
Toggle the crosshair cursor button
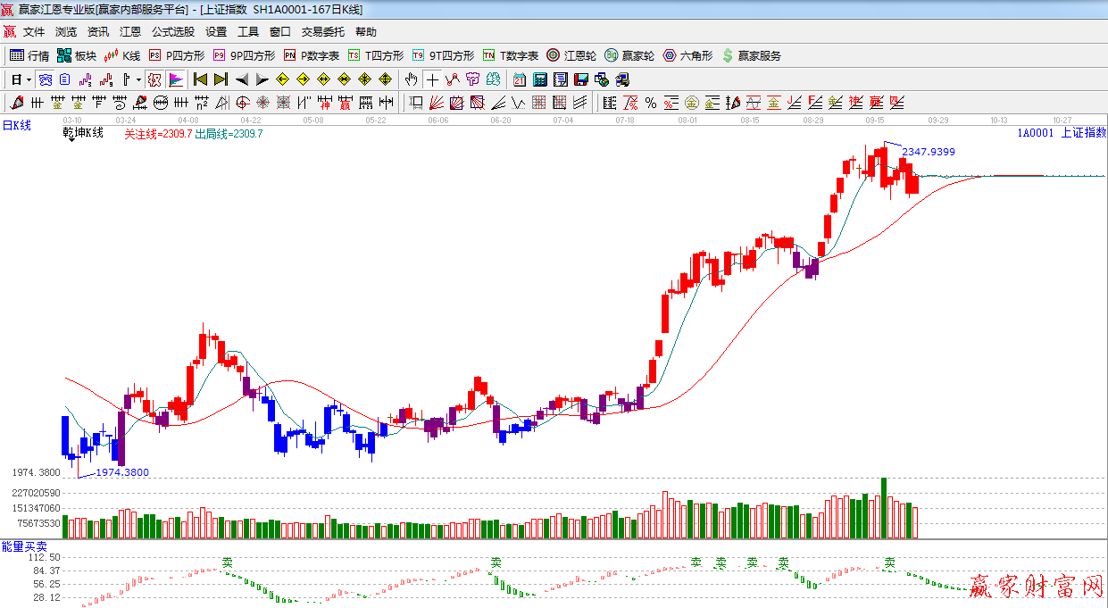click(x=432, y=79)
